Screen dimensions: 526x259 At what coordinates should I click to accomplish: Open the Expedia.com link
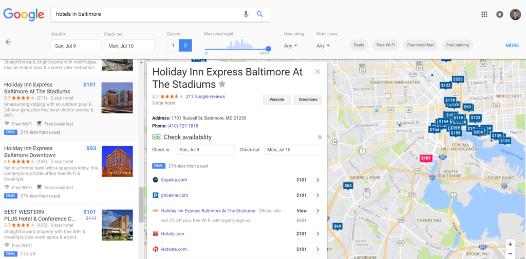174,180
